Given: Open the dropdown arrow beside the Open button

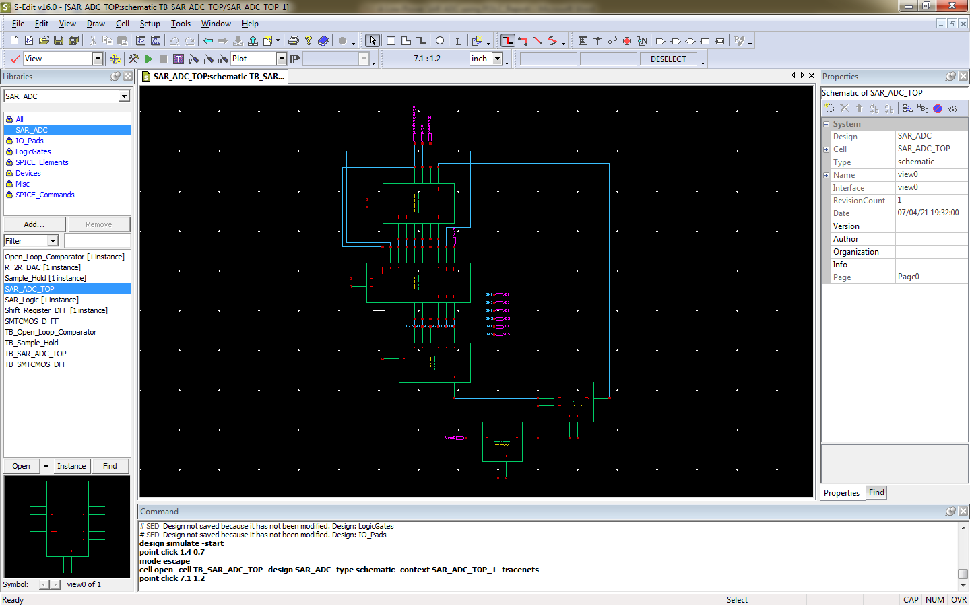Looking at the screenshot, I should click(x=46, y=466).
